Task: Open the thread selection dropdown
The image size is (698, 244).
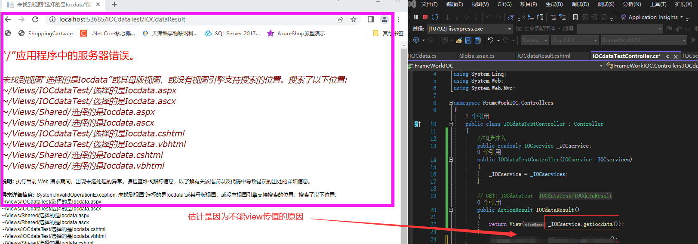Action: point(620,29)
